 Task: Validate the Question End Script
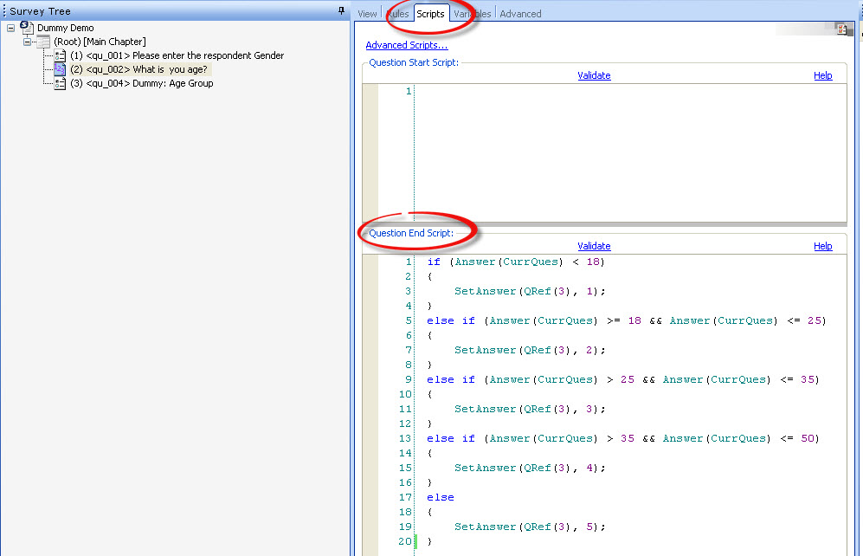coord(594,246)
